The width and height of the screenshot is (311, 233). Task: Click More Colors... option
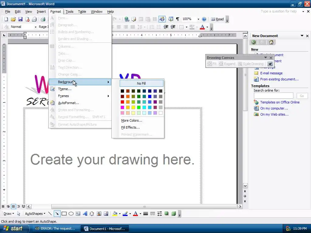click(x=132, y=120)
